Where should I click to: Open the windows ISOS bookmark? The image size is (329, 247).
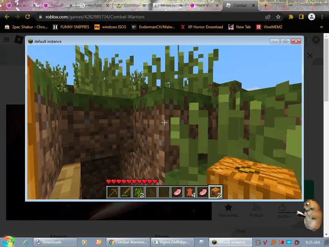[x=111, y=27]
